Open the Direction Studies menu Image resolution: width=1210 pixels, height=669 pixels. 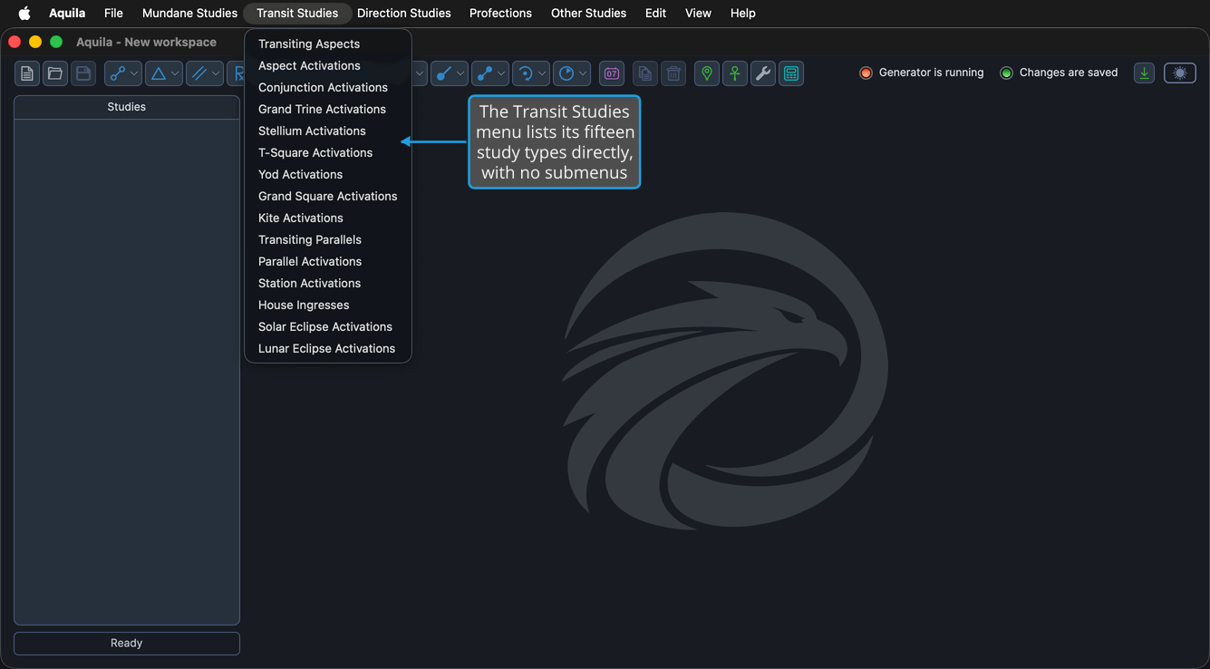[x=404, y=13]
